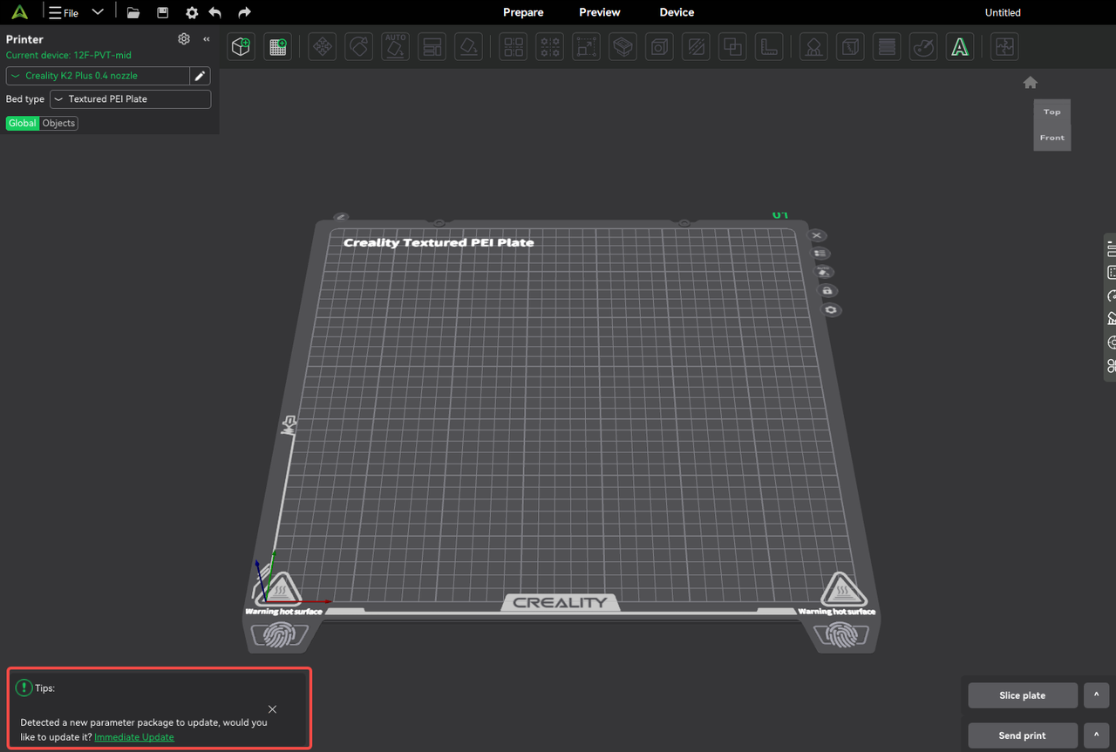Remove plate using X icon on plate
Image resolution: width=1116 pixels, height=752 pixels.
tap(817, 235)
